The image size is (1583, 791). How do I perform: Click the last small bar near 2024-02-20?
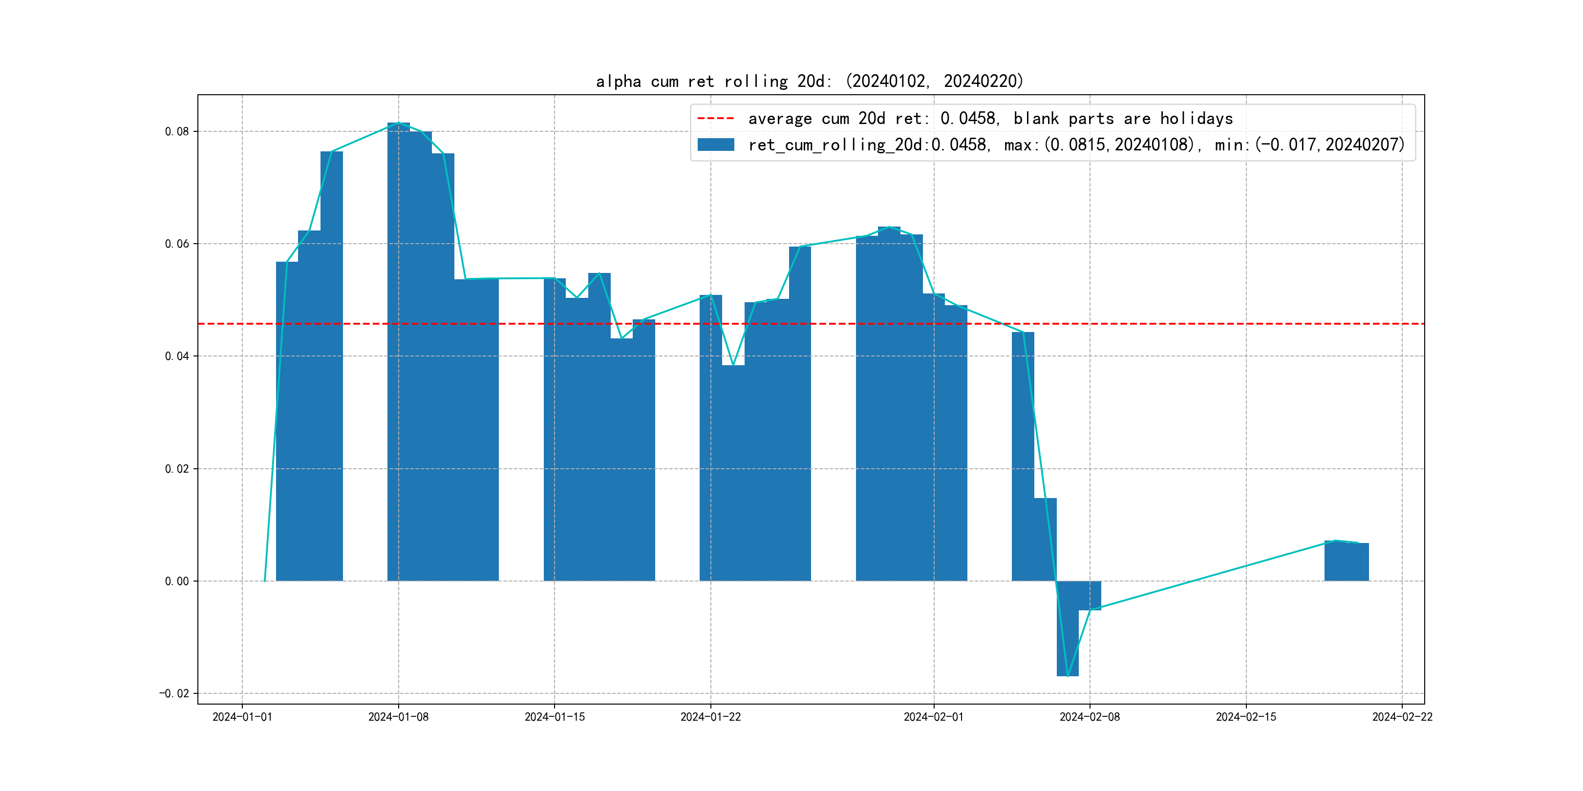(x=1357, y=562)
